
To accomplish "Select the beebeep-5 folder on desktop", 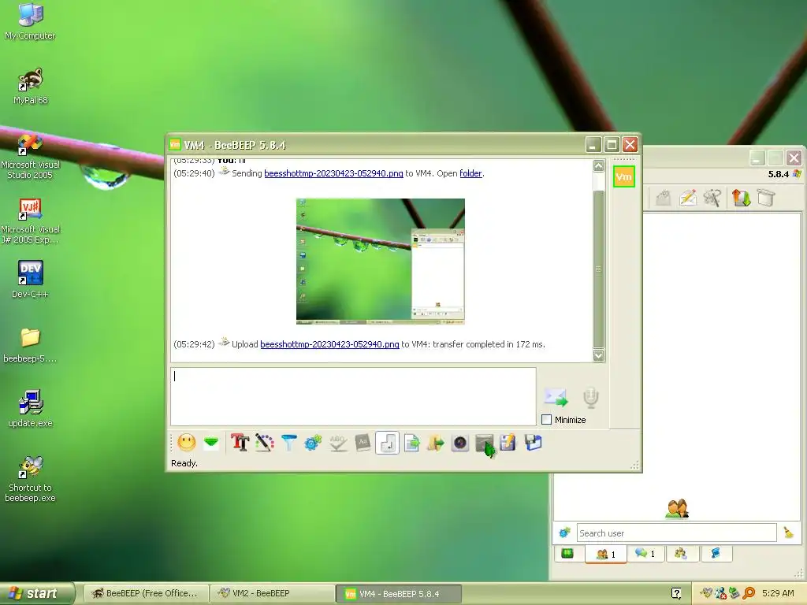I will pyautogui.click(x=31, y=345).
